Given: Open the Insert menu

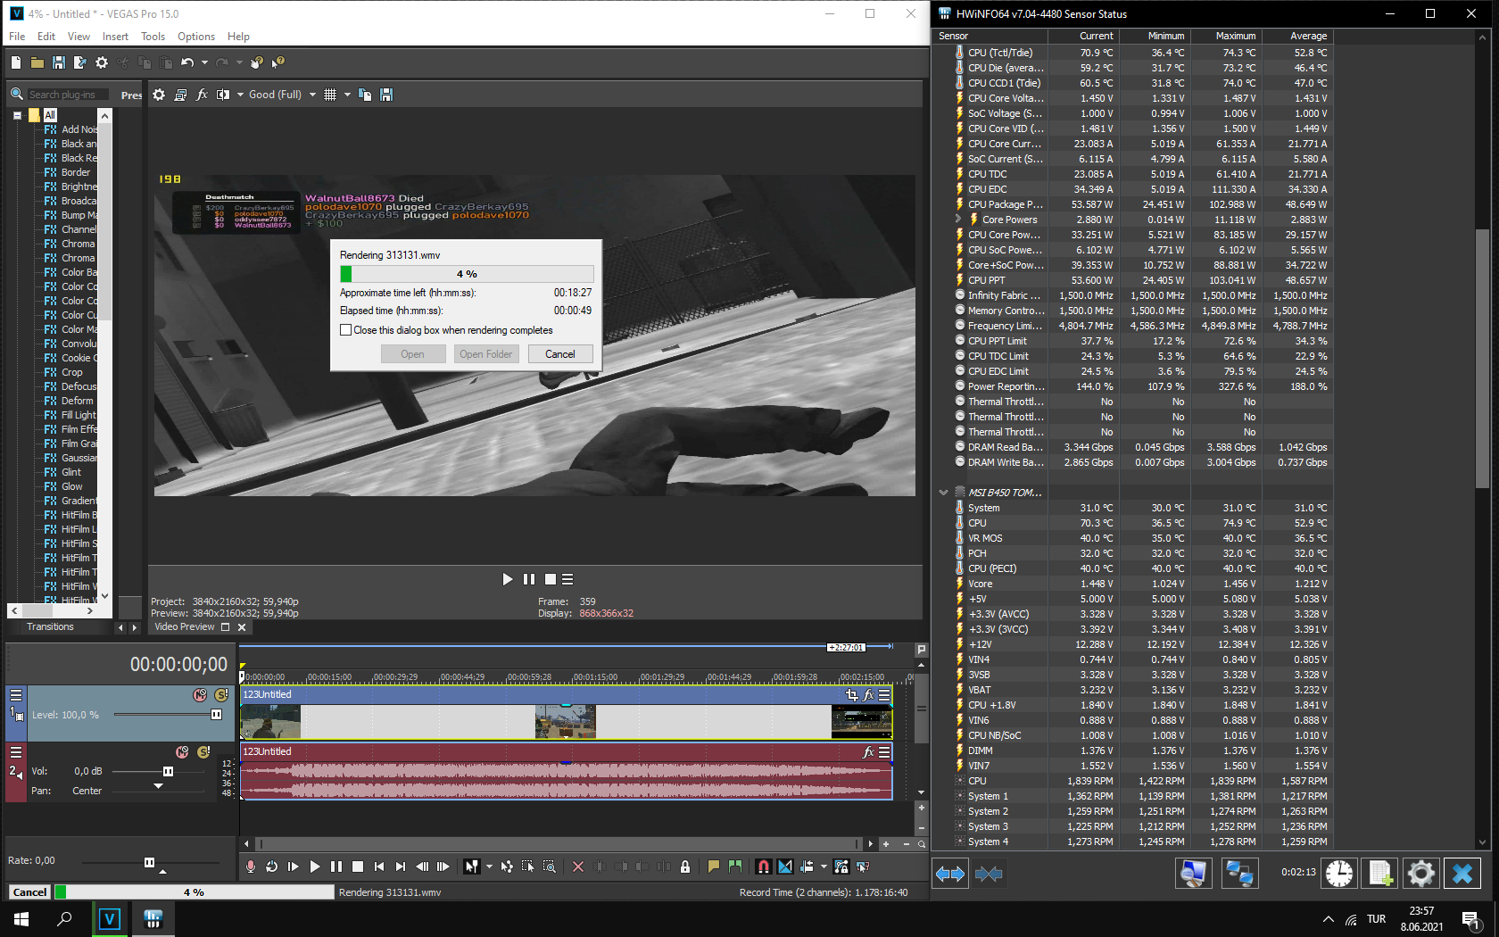Looking at the screenshot, I should click(115, 37).
